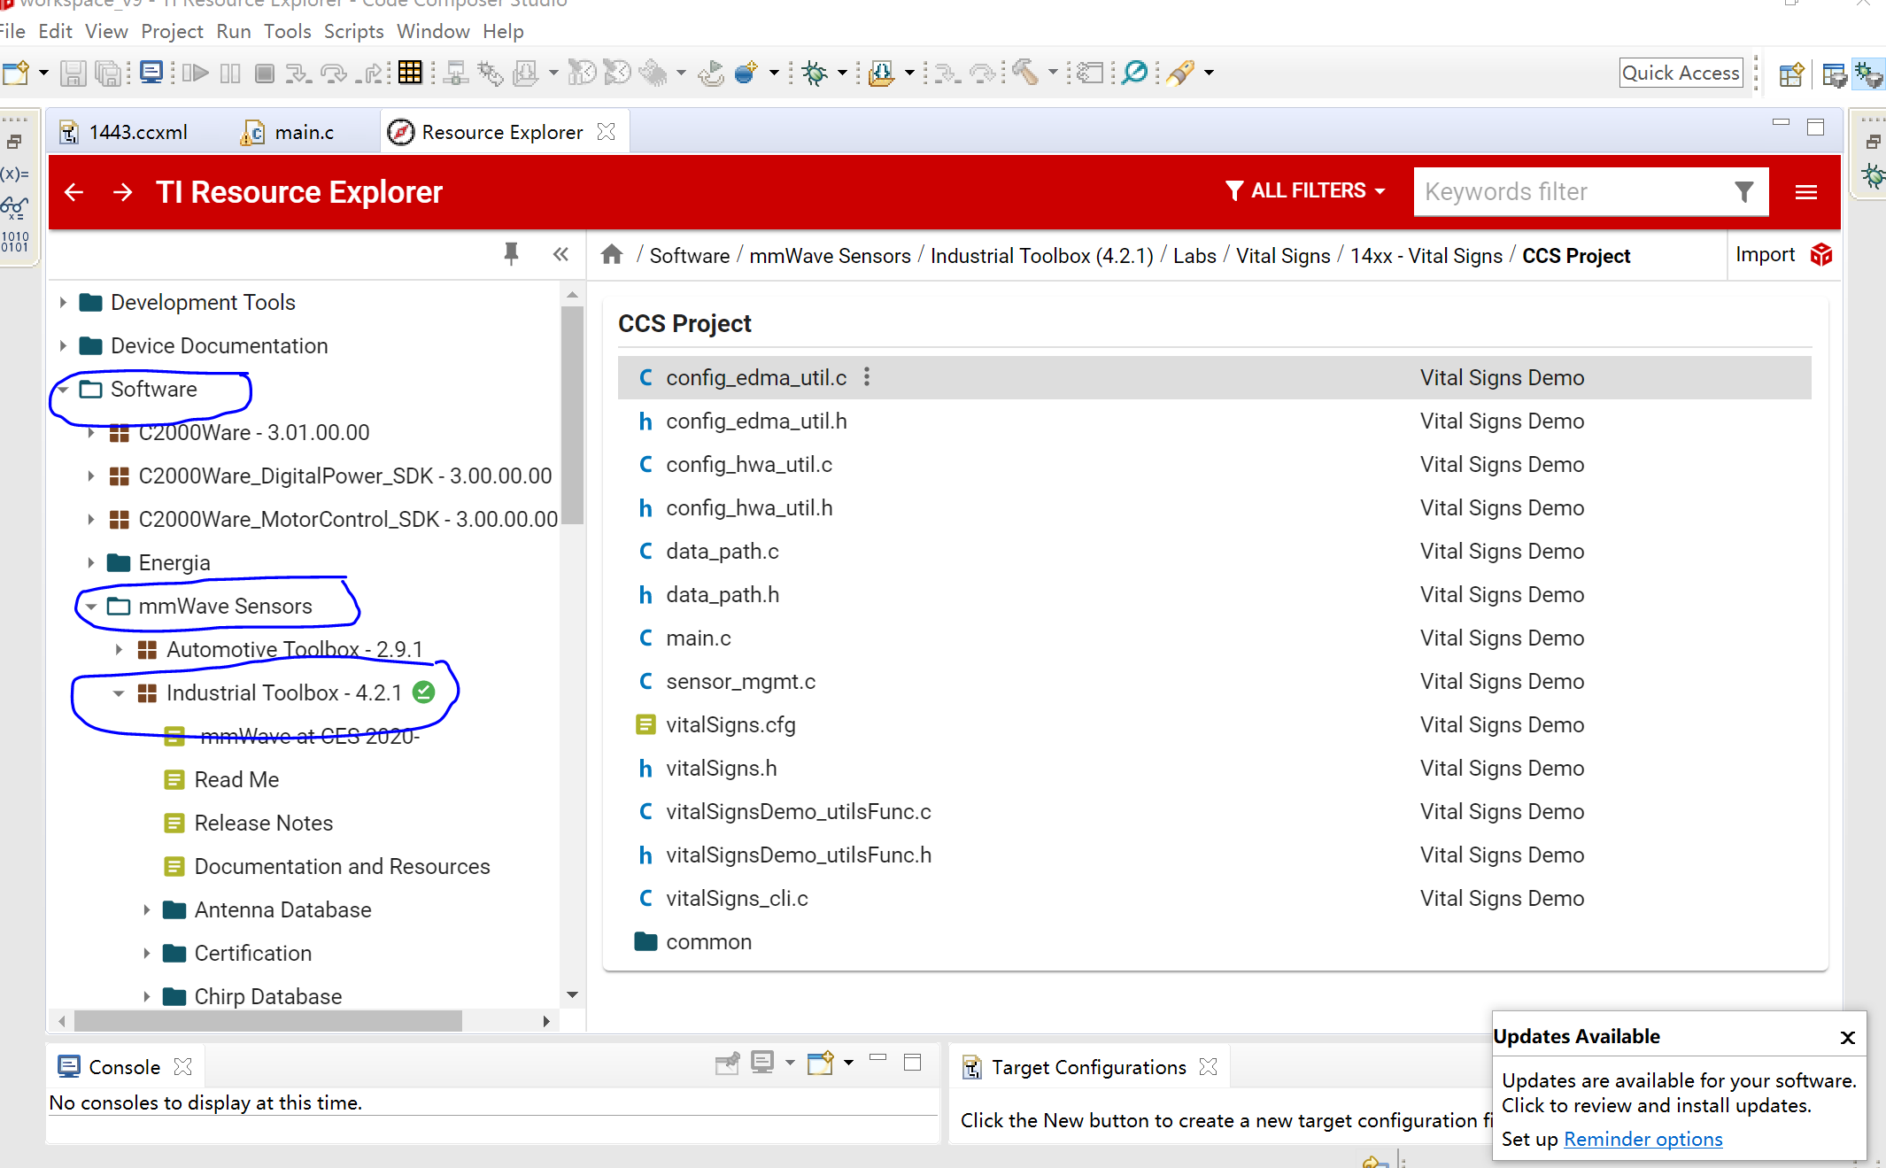
Task: Click the home icon in the breadcrumb
Action: [612, 255]
